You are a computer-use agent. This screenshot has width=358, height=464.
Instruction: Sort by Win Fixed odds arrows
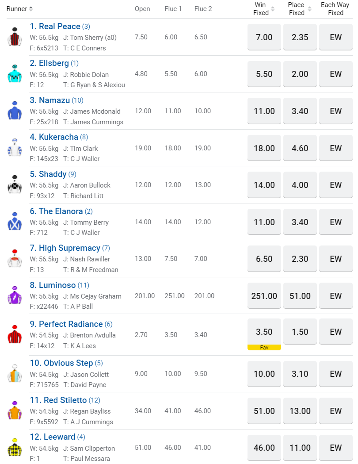point(273,9)
